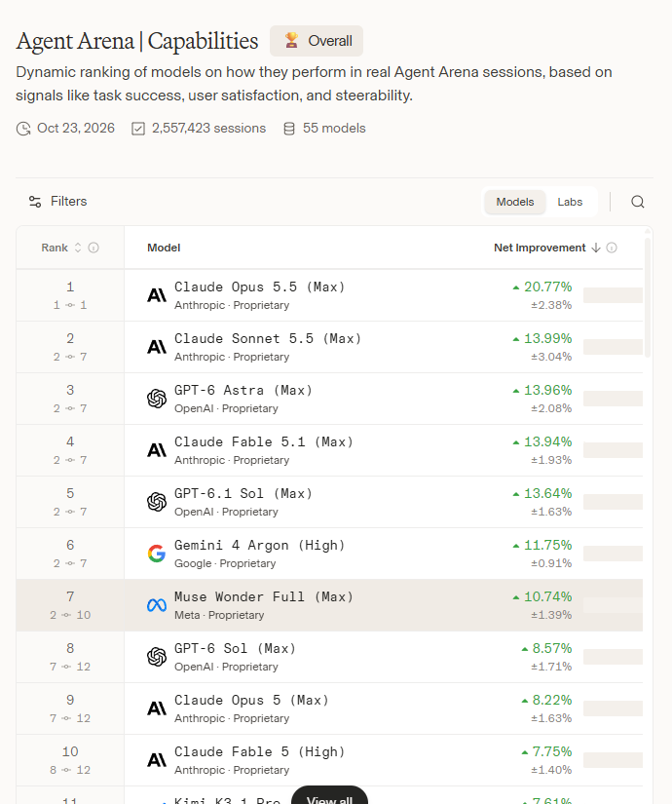Screen dimensions: 672x804
Task: Click the OpenAI logo for GPT-6 Sol (Max)
Action: (157, 657)
